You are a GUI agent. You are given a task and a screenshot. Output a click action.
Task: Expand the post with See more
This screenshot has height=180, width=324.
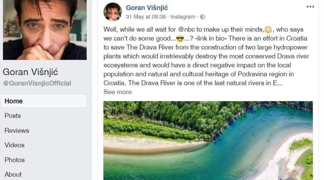(x=117, y=92)
